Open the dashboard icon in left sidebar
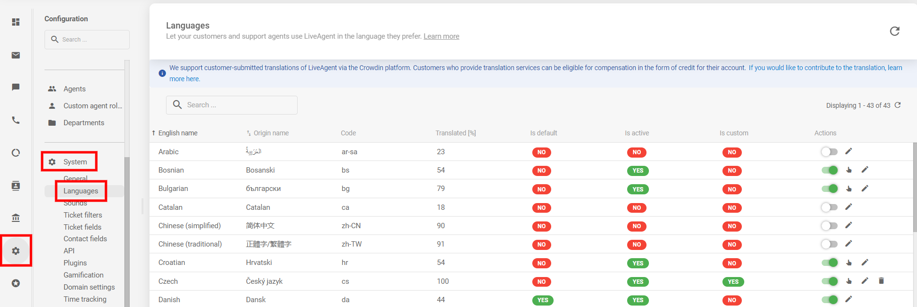 (x=16, y=22)
